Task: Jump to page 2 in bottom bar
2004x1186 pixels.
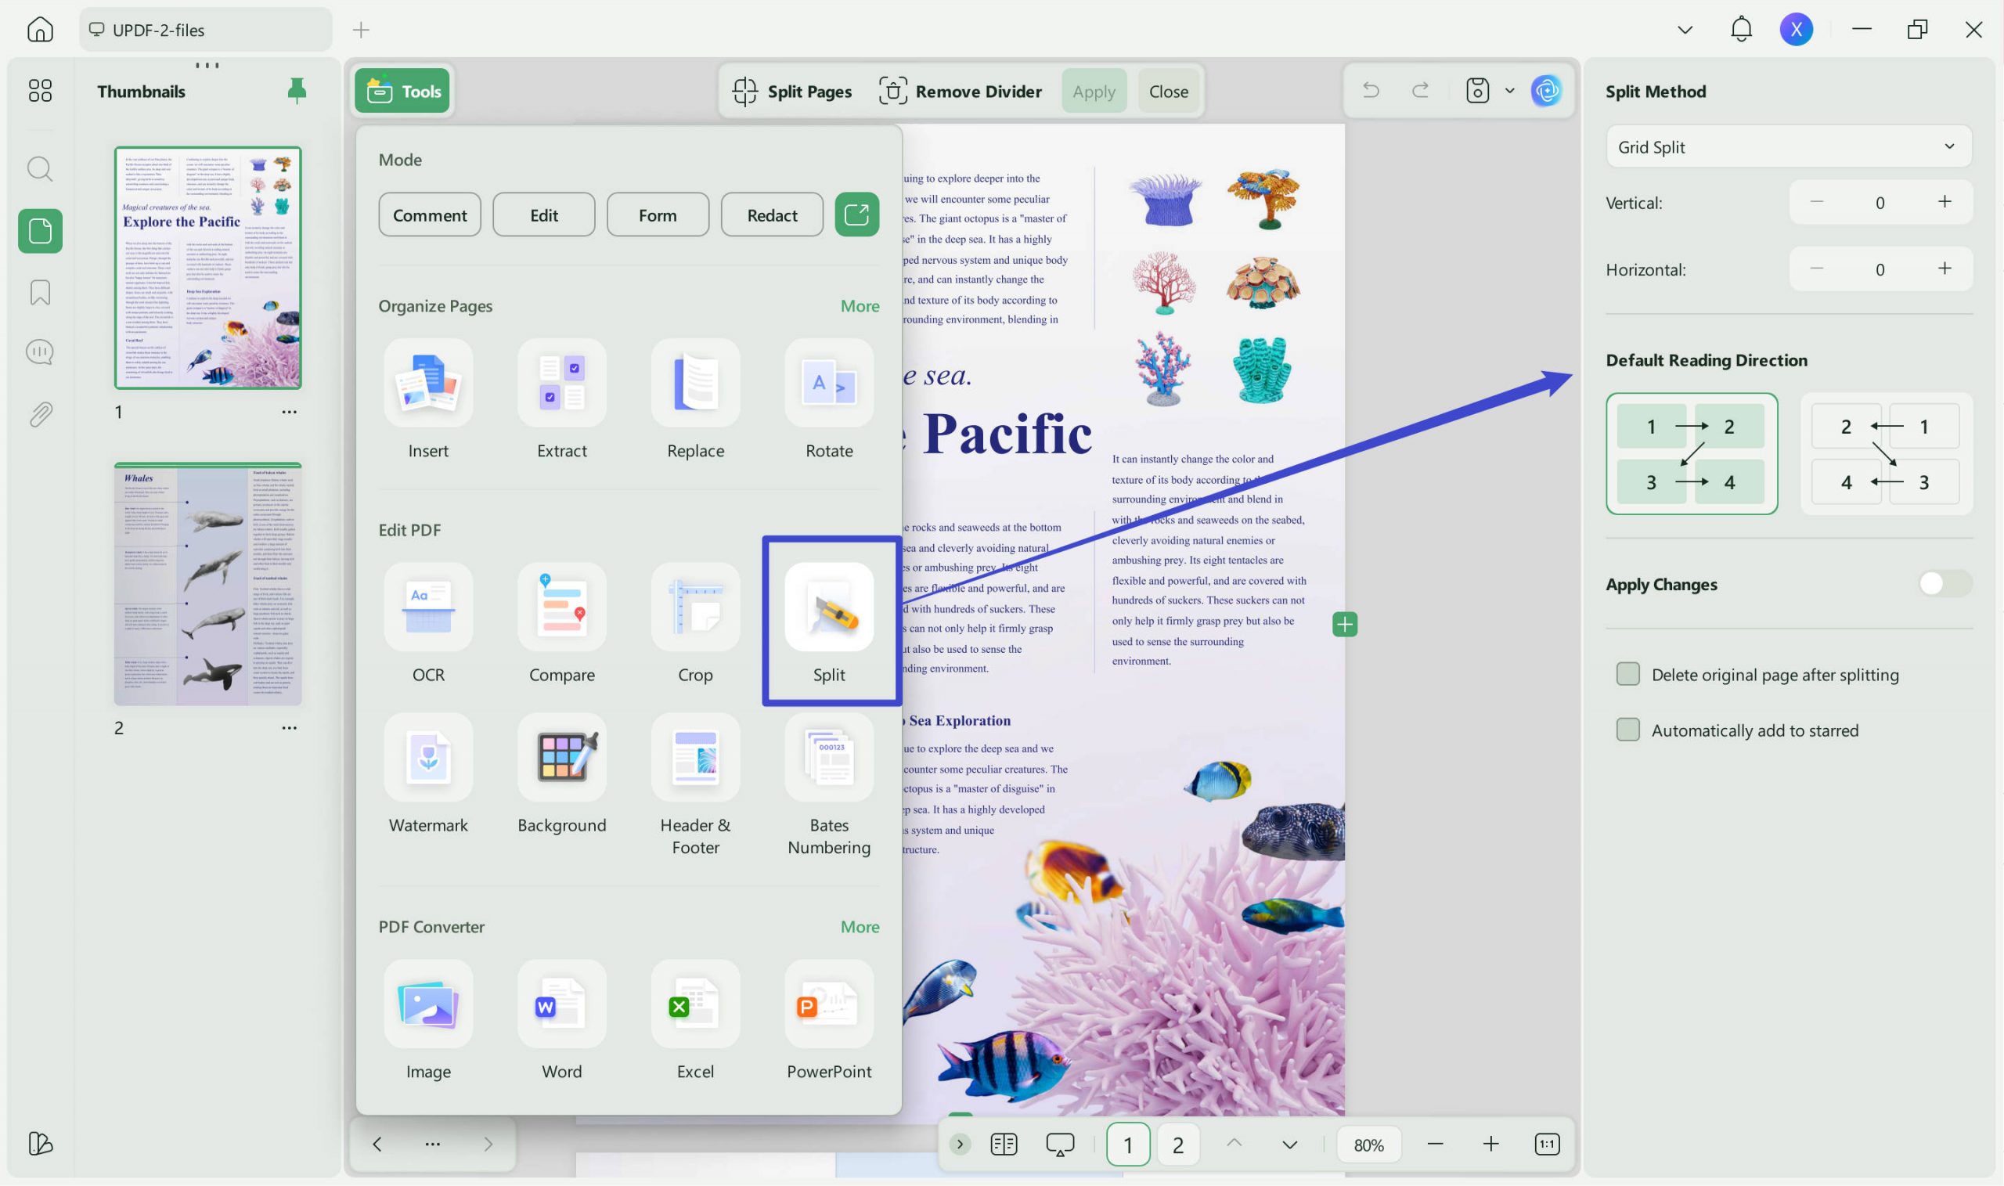Action: point(1178,1145)
